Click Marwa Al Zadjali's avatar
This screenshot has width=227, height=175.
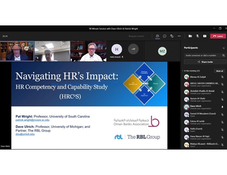click(187, 77)
